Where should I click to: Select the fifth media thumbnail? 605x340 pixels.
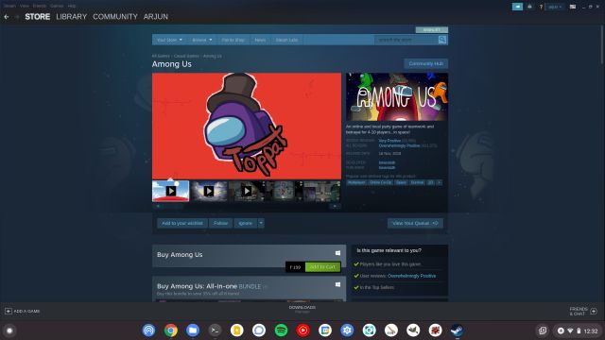[x=321, y=191]
